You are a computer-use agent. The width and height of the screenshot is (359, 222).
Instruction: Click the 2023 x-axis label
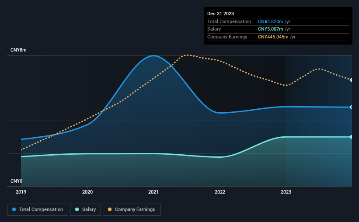(x=286, y=192)
